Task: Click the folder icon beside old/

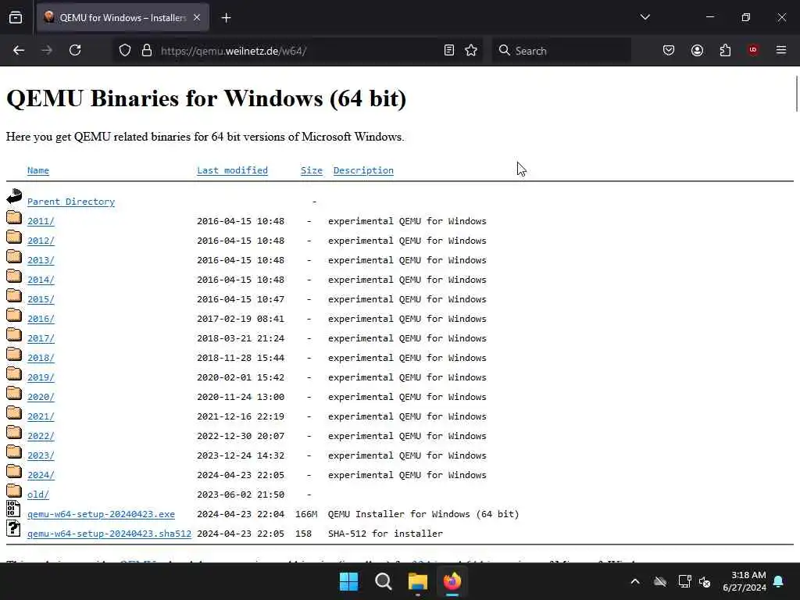Action: tap(14, 491)
